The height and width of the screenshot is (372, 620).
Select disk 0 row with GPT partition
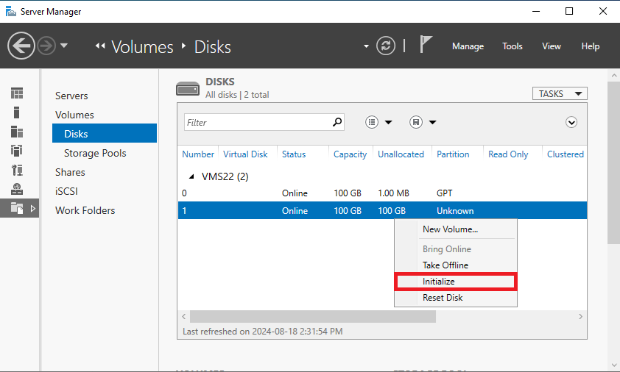coord(382,193)
